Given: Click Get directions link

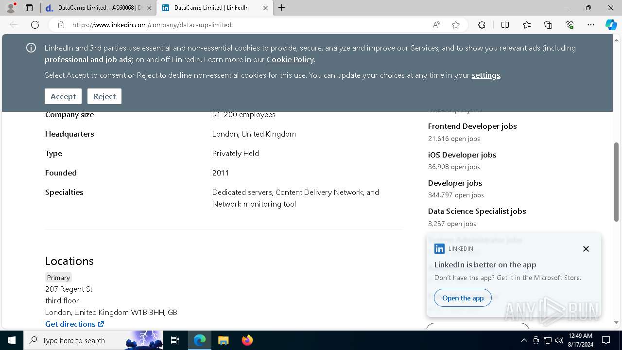Looking at the screenshot, I should coord(74,324).
